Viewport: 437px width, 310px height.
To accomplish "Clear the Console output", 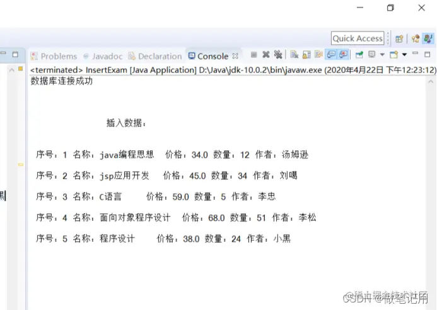I will (x=294, y=55).
